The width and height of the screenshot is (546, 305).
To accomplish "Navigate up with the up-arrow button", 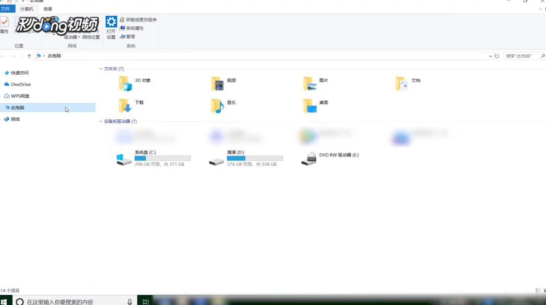I will [29, 56].
